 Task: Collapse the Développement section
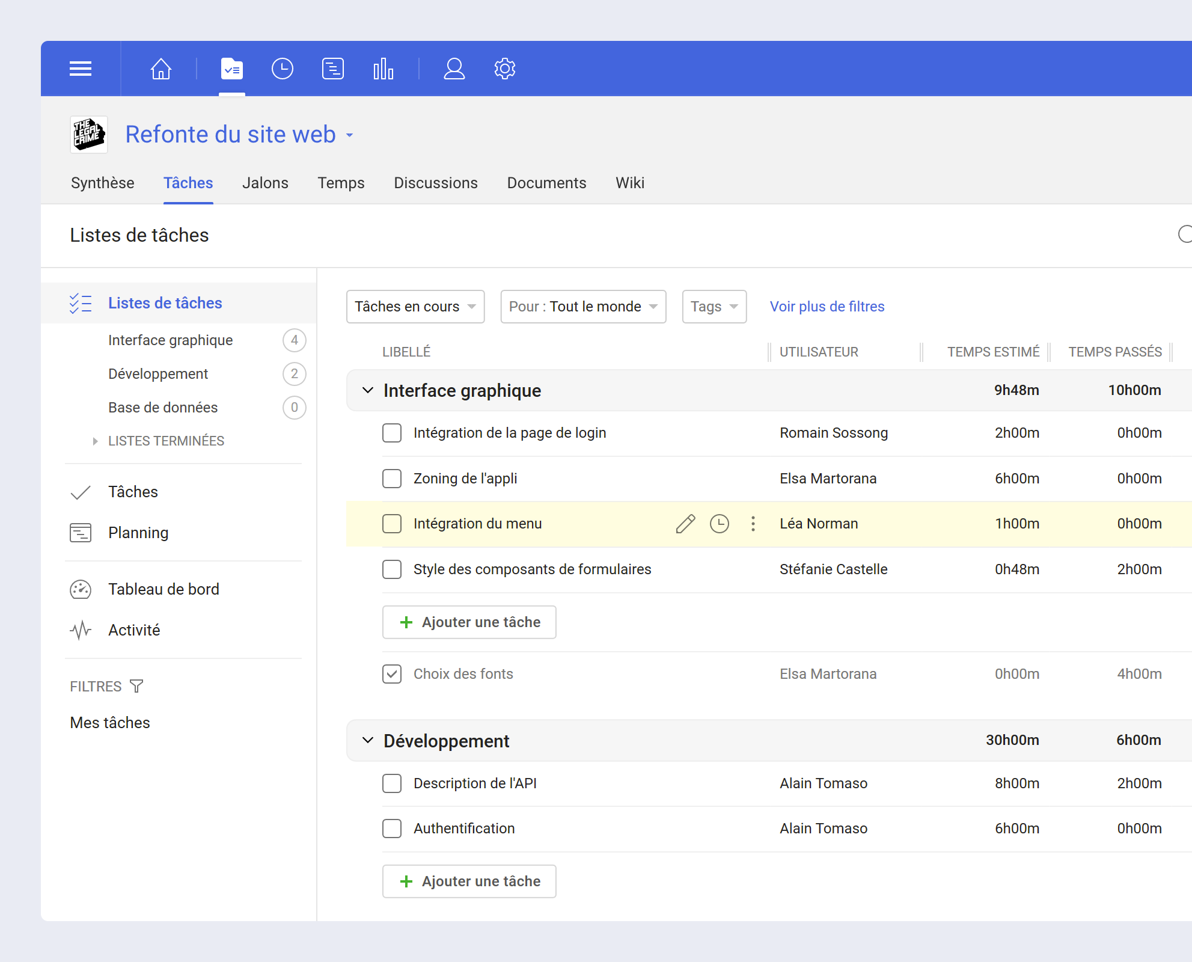368,740
